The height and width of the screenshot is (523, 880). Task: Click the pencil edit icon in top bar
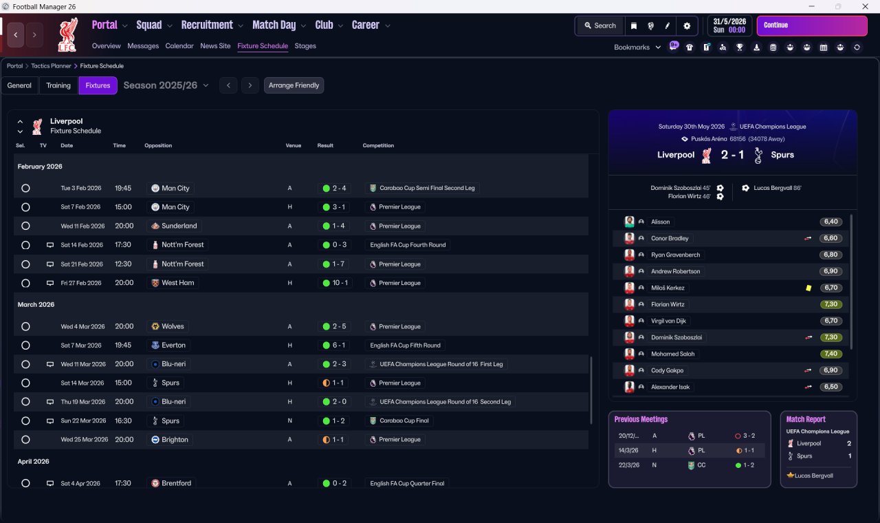(667, 25)
